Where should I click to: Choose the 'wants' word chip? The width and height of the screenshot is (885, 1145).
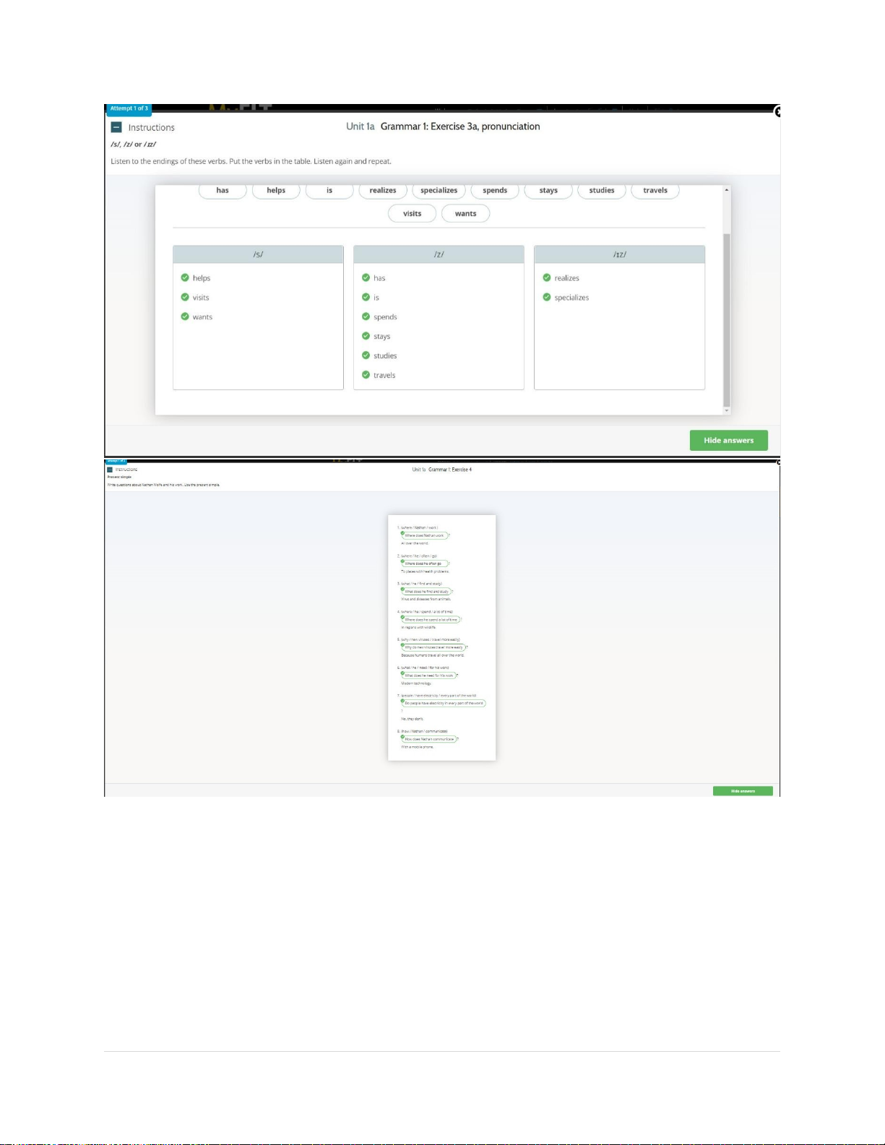pyautogui.click(x=465, y=214)
